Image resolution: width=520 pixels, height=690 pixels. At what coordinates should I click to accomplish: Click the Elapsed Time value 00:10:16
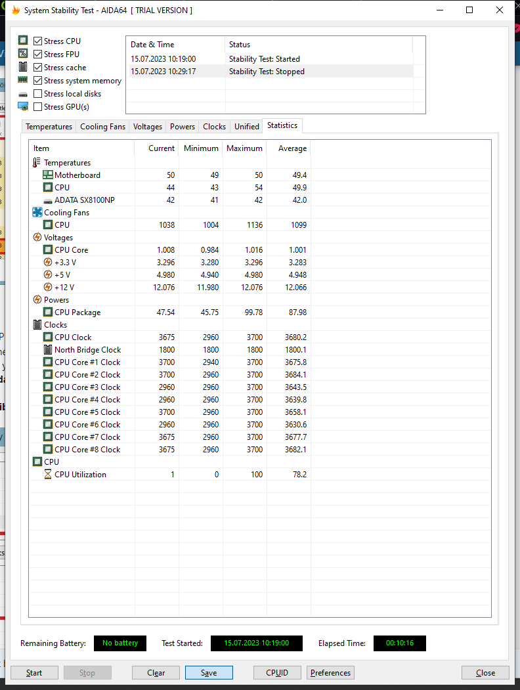(399, 643)
